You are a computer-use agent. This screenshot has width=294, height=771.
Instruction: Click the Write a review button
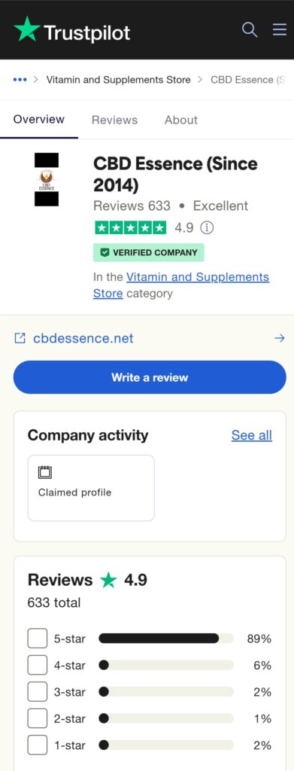click(150, 377)
